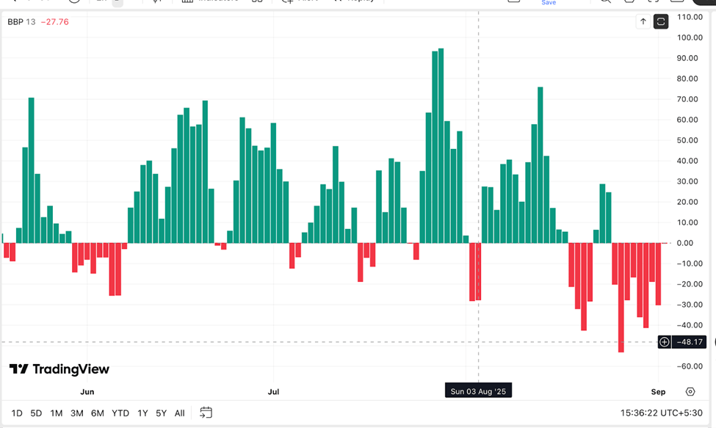Click the Sun 03 Aug '25 date label
The image size is (716, 428).
(x=479, y=392)
